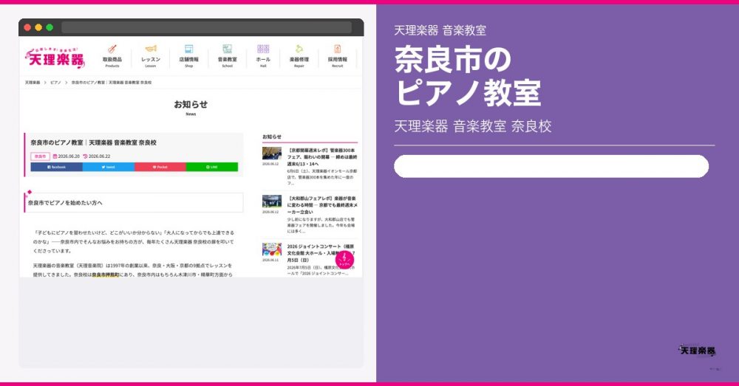Viewport: 739px width, 386px height.
Task: Click the 天理楽器 breadcrumb link
Action: tap(33, 83)
